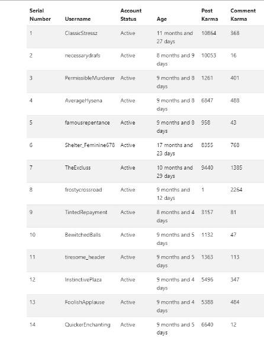
Task: Click the Username column header
Action: click(78, 19)
